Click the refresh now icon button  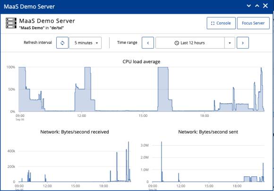point(62,43)
